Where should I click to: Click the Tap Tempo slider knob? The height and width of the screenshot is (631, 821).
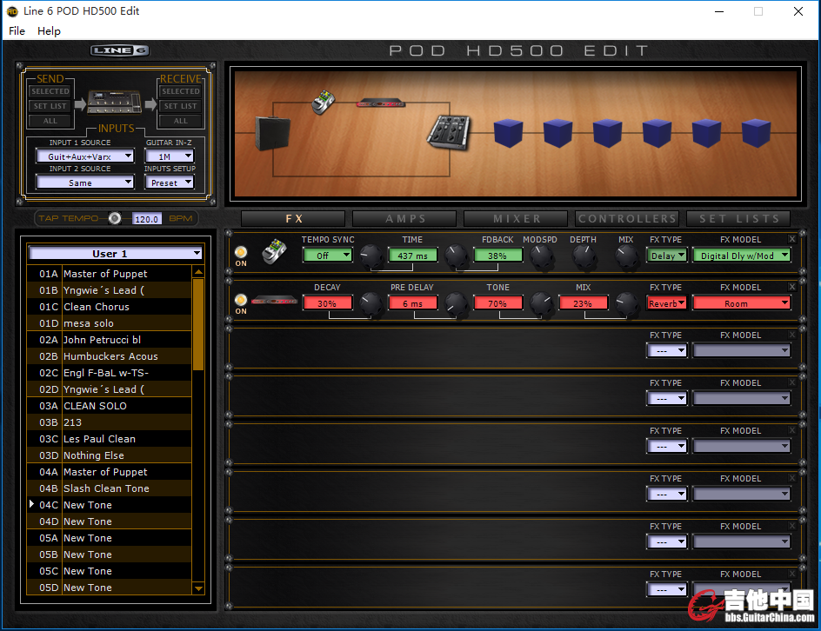click(115, 218)
